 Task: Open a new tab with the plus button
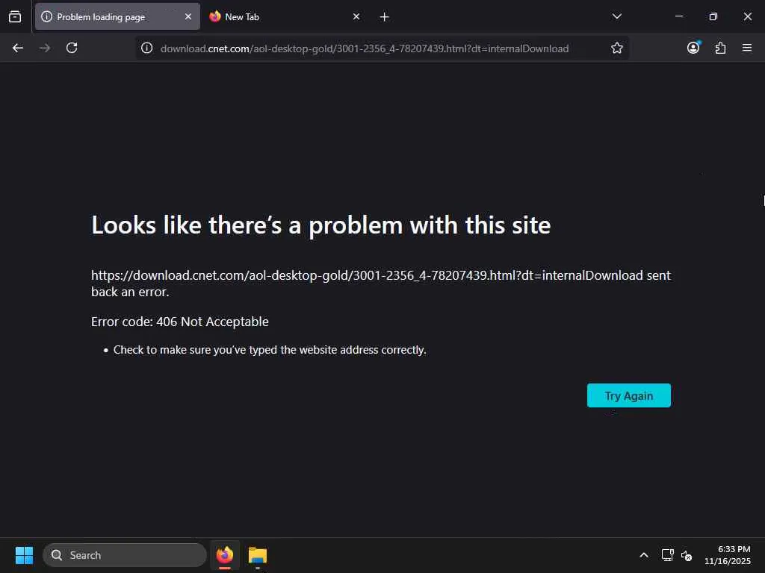385,17
